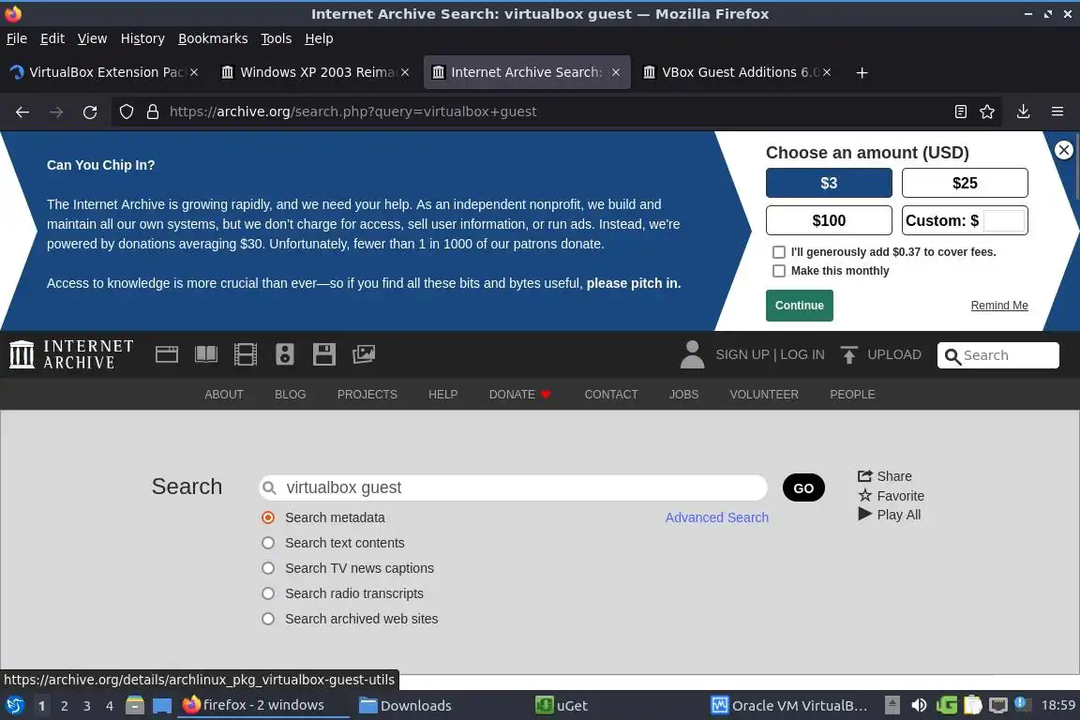This screenshot has height=720, width=1080.
Task: Open the History menu
Action: coord(142,38)
